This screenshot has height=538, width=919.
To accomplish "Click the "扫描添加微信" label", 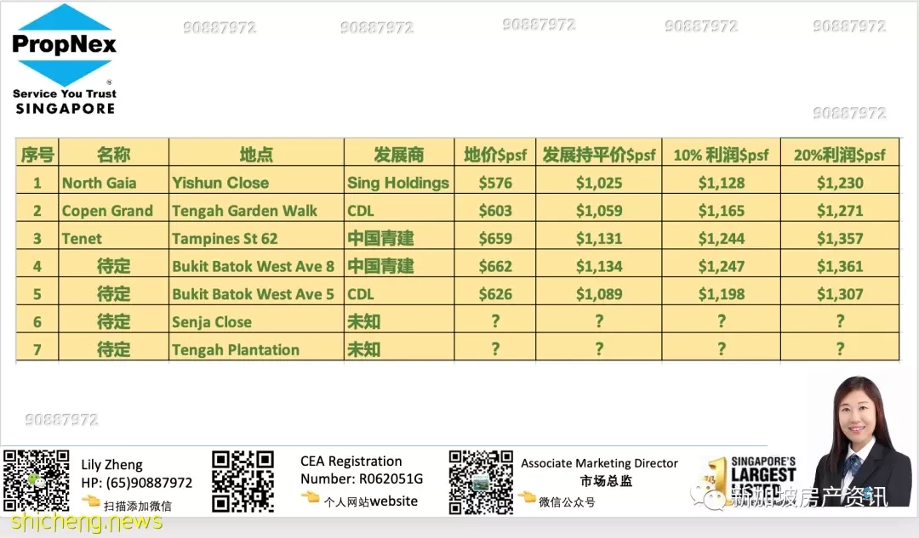I will (138, 506).
